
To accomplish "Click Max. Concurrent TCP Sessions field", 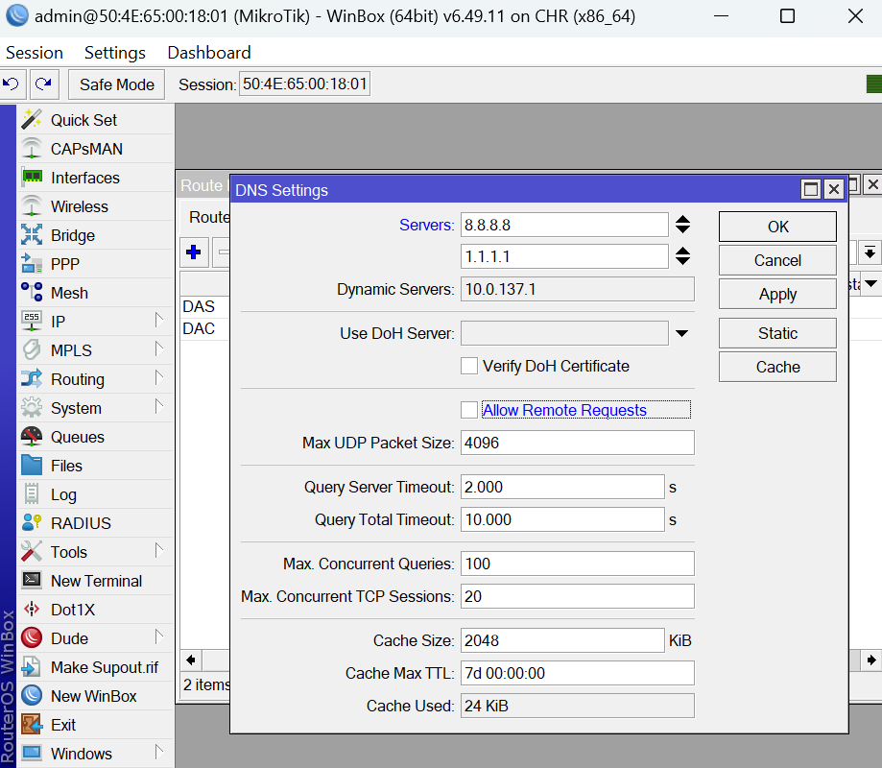I will 577,596.
